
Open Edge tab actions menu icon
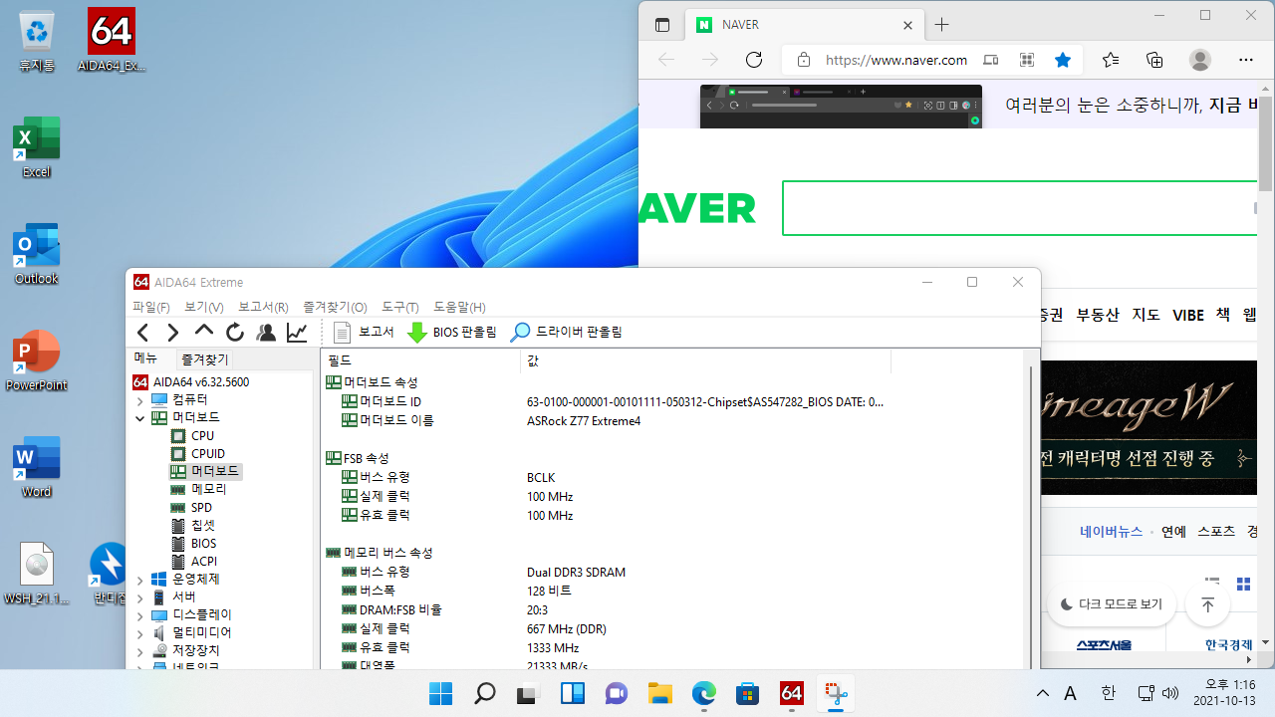coord(662,25)
